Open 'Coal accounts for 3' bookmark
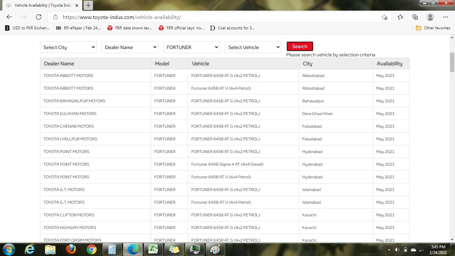Screen dimensions: 455x256 point(232,28)
